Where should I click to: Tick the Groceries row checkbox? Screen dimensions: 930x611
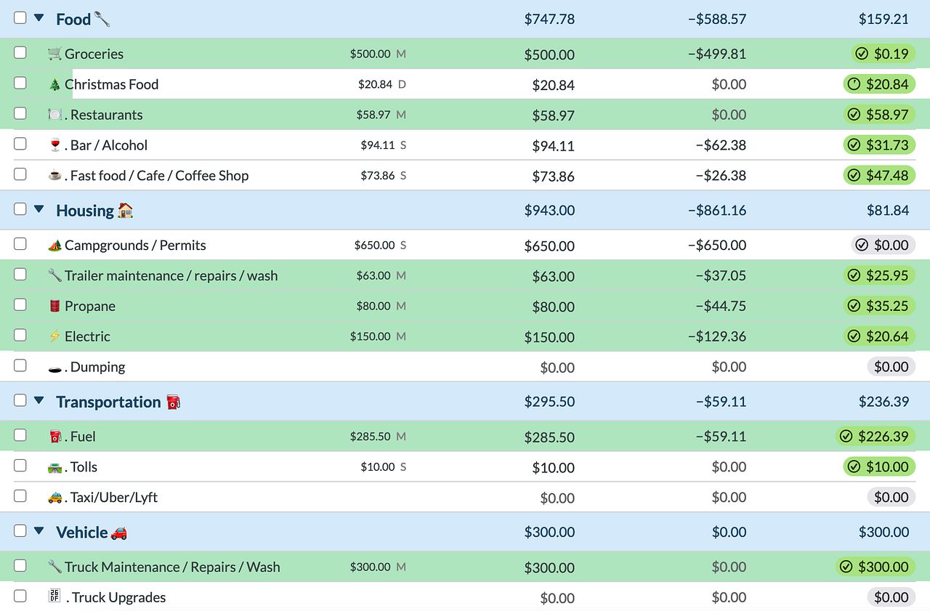(x=20, y=52)
